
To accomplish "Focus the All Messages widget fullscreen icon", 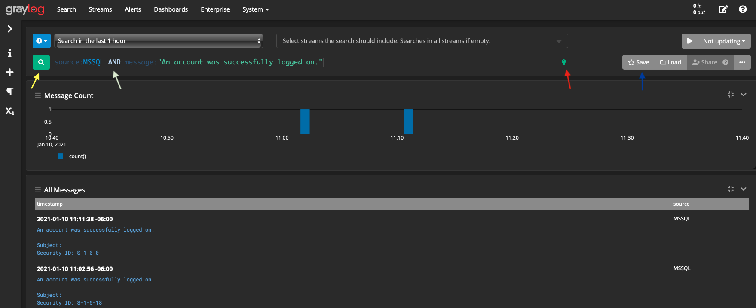I will tap(731, 189).
